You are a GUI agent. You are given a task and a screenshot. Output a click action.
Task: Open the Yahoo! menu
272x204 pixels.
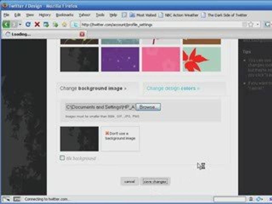[85, 15]
